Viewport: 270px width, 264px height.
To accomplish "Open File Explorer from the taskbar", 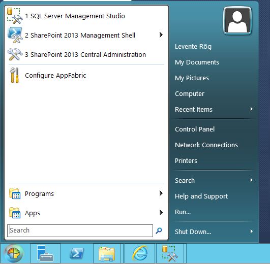I will (x=107, y=254).
